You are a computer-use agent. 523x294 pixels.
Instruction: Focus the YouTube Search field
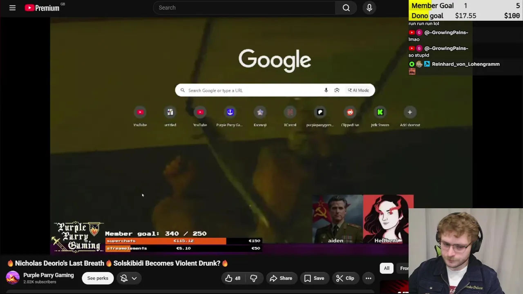point(244,8)
